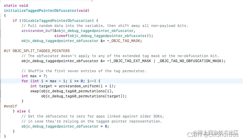Click the number 7 in max assignment

click(44, 76)
